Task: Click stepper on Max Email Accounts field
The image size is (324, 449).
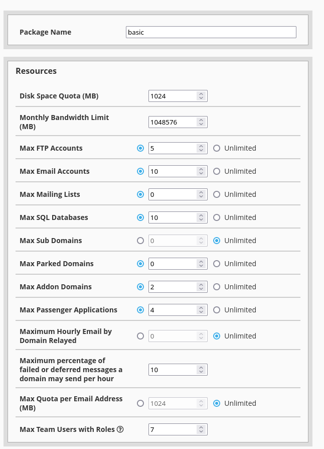Action: pos(201,171)
